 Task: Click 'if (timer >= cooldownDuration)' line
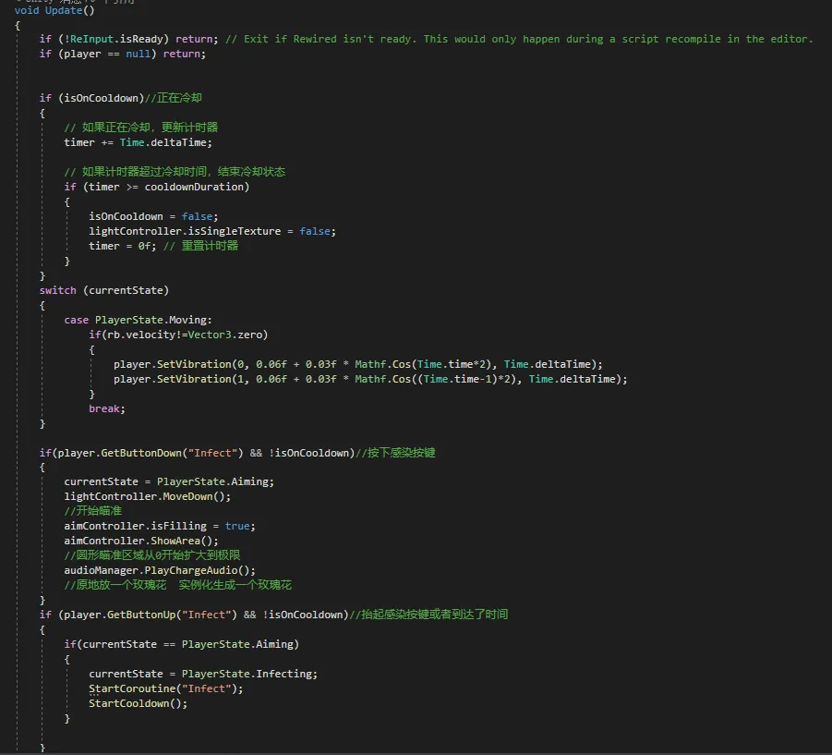pyautogui.click(x=157, y=187)
